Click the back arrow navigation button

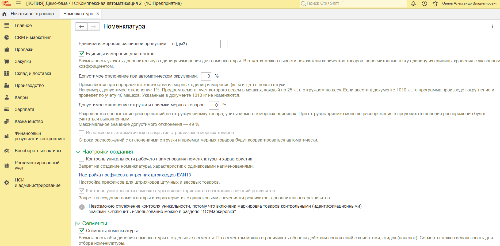[82, 27]
